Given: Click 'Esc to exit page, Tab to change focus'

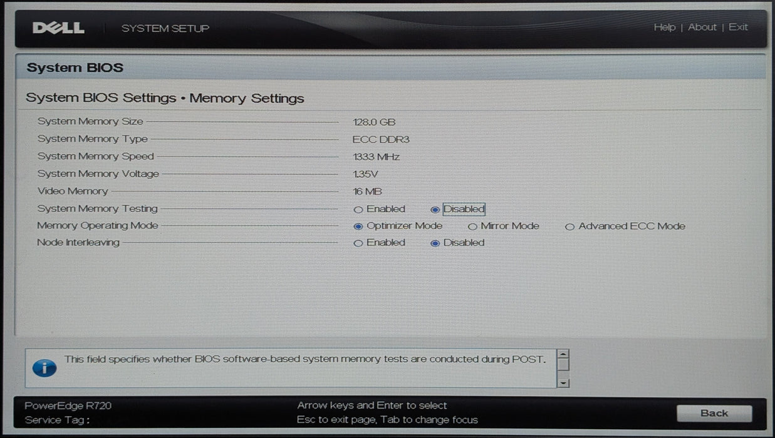Looking at the screenshot, I should (x=387, y=420).
